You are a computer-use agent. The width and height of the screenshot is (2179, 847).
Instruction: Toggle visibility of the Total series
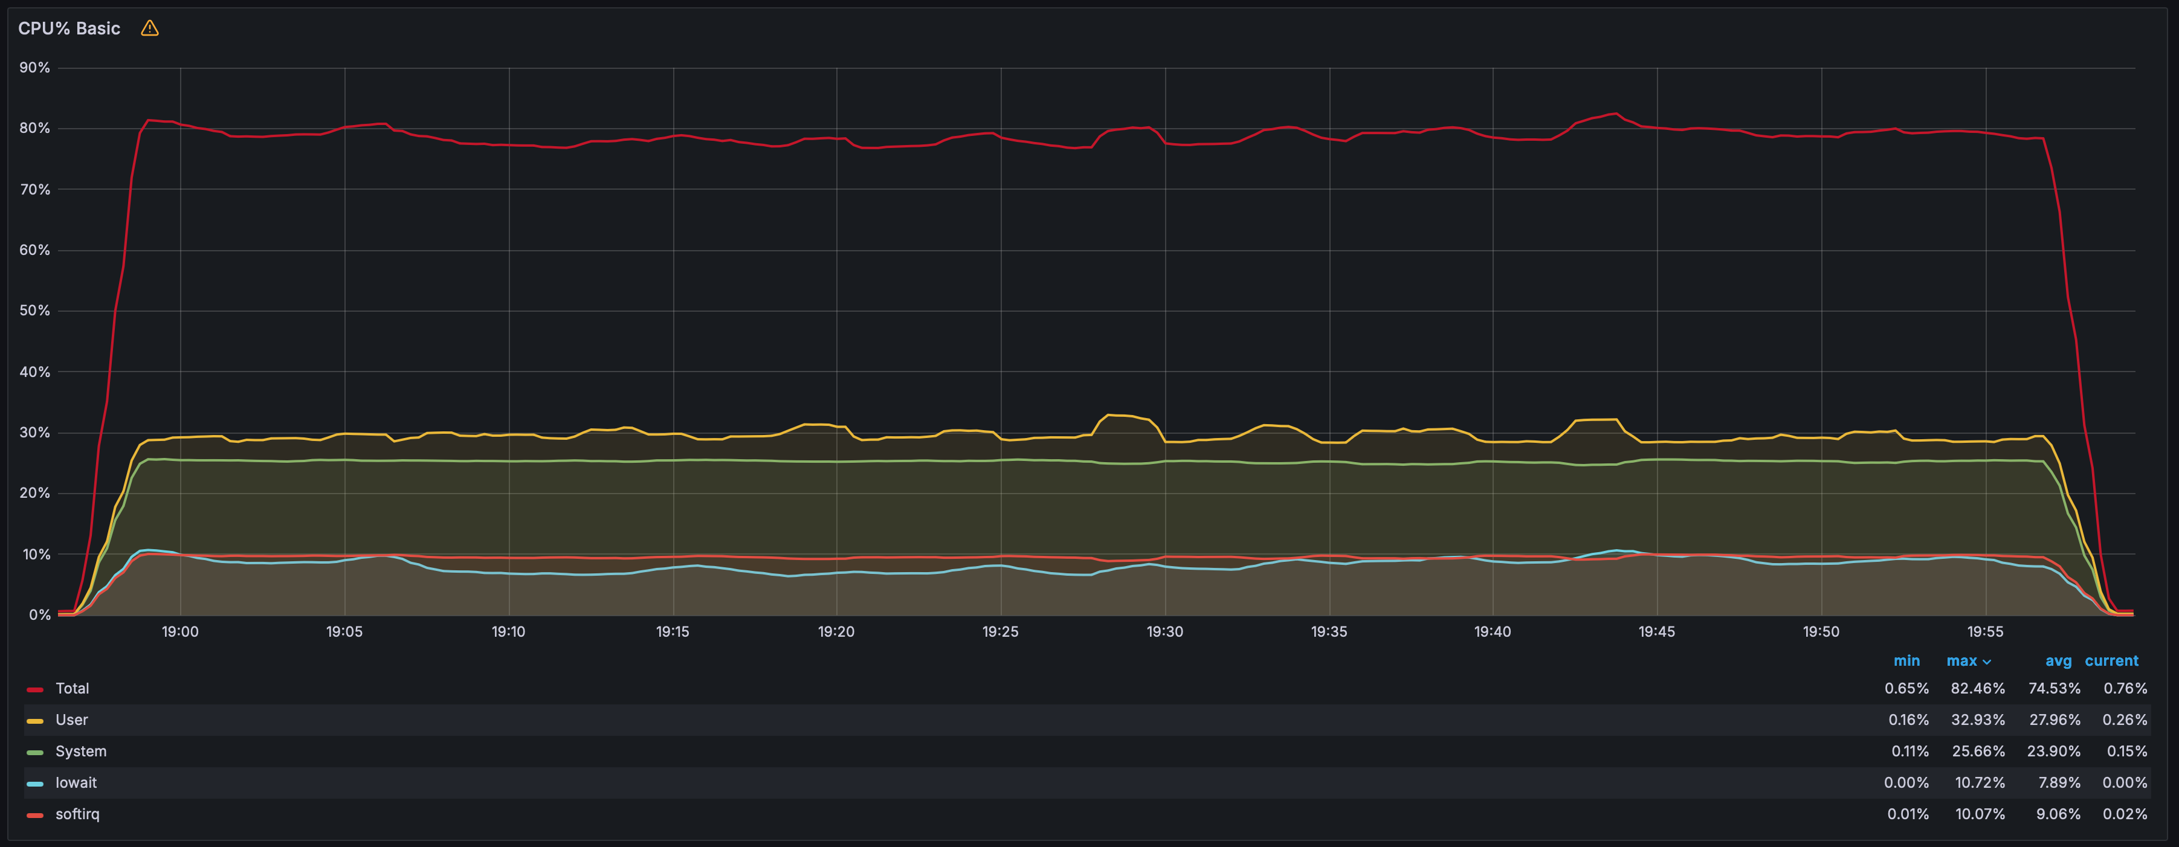(72, 688)
